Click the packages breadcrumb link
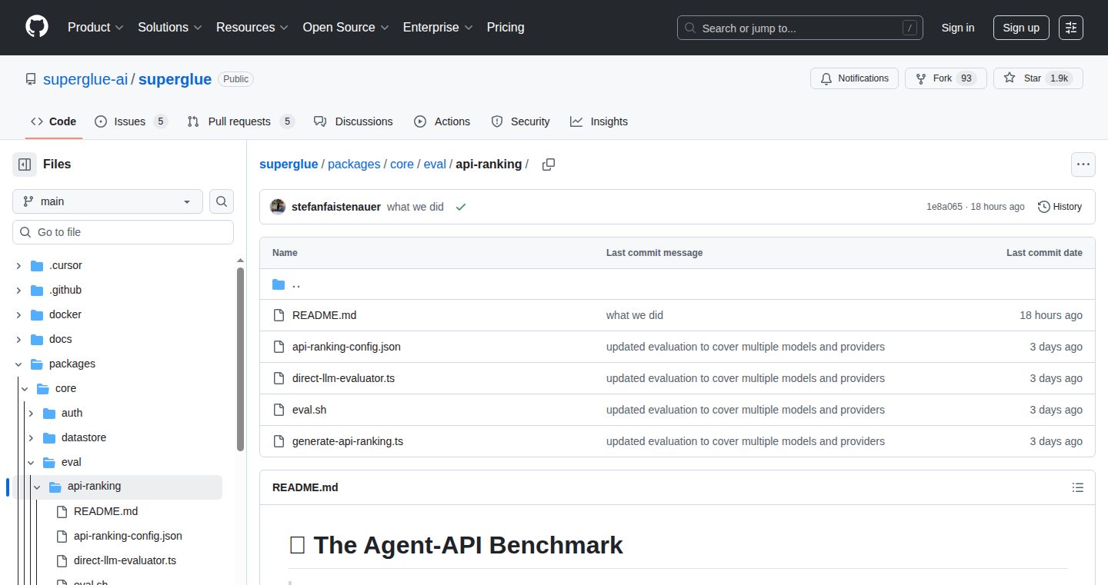Image resolution: width=1108 pixels, height=585 pixels. click(354, 165)
